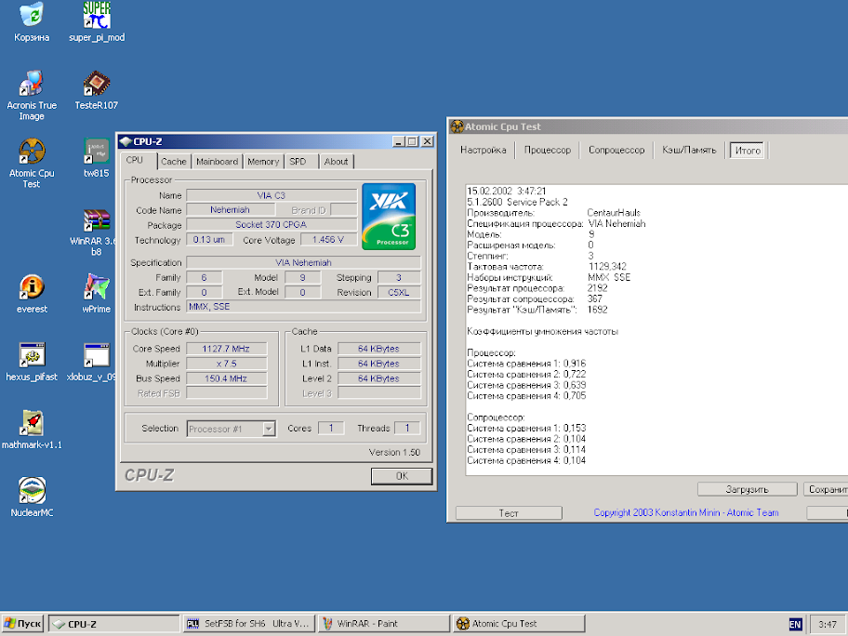Open the wPrime desktop shortcut

click(x=96, y=288)
